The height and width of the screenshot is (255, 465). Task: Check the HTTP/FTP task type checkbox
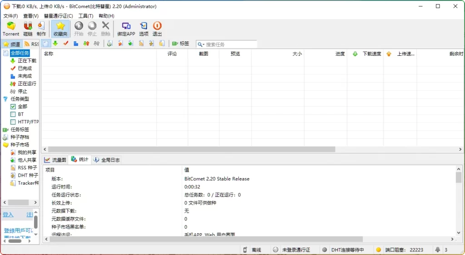click(13, 122)
